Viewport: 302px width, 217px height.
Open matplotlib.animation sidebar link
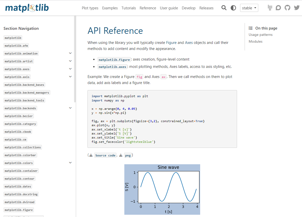coord(21,53)
